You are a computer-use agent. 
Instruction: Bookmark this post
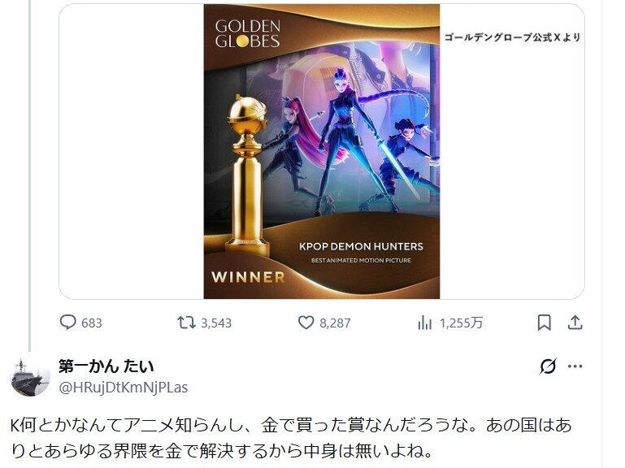click(x=544, y=323)
